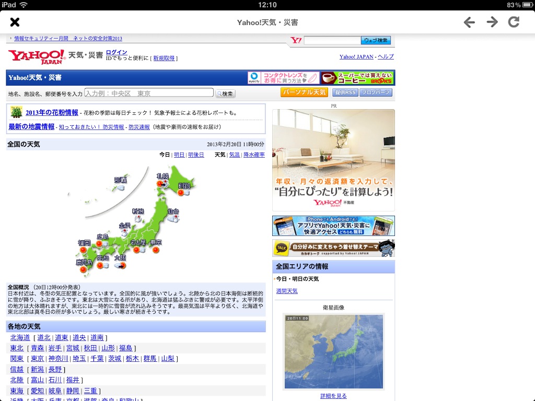Switch forecast to 明後日 tab

coord(196,155)
